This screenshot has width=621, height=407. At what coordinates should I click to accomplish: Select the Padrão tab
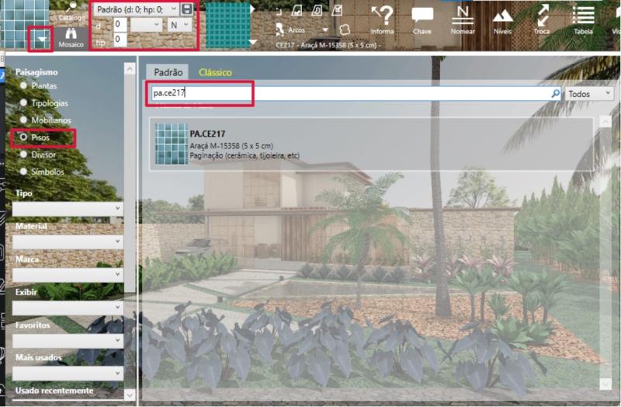168,72
